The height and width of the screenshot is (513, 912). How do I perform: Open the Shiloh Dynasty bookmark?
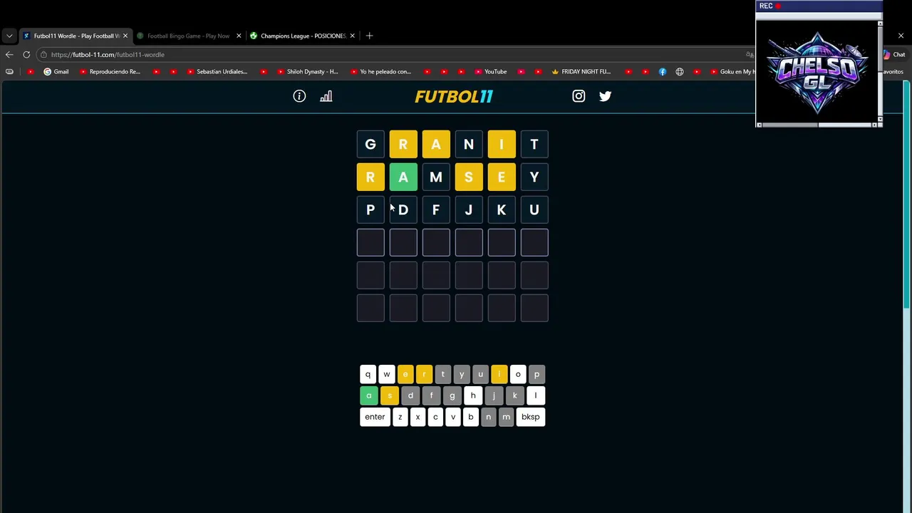tap(307, 71)
